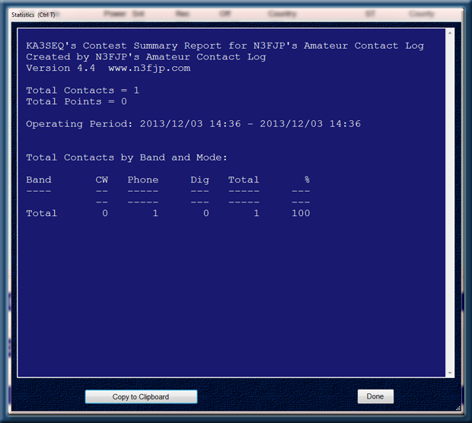The height and width of the screenshot is (423, 472).
Task: Click the 'Operating Period:' line
Action: pos(193,124)
